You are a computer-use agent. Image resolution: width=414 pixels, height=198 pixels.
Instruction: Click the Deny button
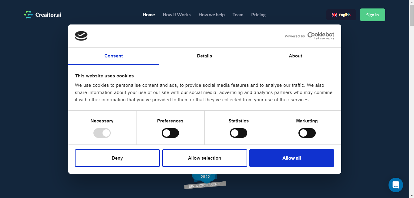pyautogui.click(x=117, y=158)
